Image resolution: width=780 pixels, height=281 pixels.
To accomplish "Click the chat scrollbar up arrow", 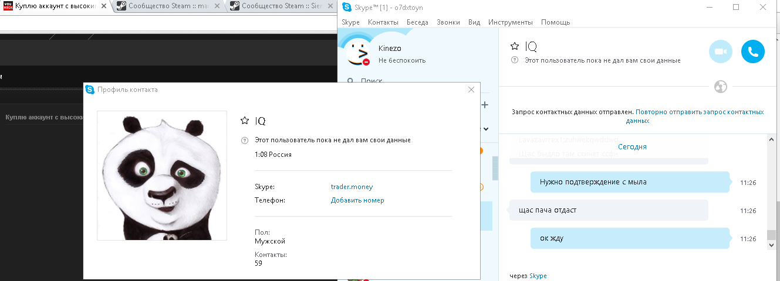I will (x=771, y=139).
